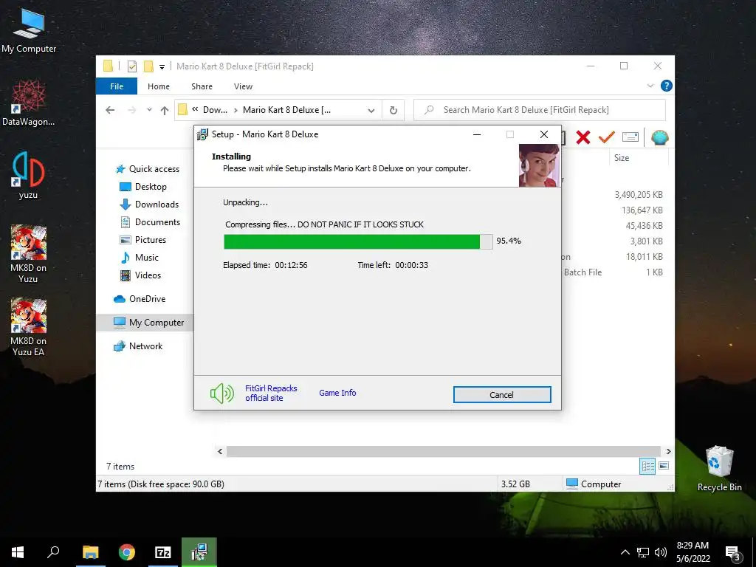The height and width of the screenshot is (567, 756).
Task: Open Windows Start menu
Action: pyautogui.click(x=18, y=552)
